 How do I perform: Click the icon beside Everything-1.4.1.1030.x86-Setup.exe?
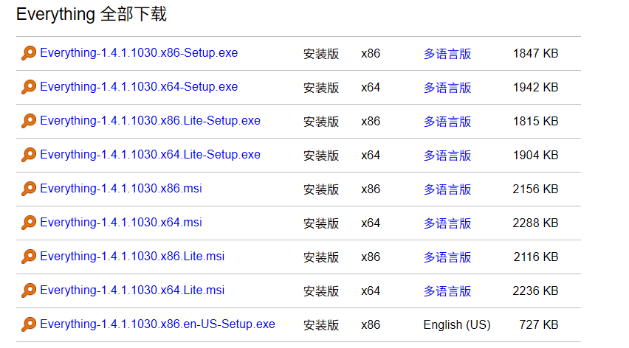[x=29, y=53]
